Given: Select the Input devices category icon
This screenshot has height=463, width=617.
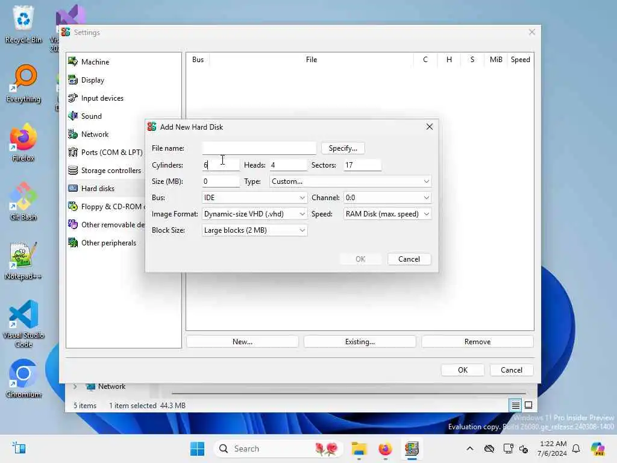Looking at the screenshot, I should coord(73,98).
